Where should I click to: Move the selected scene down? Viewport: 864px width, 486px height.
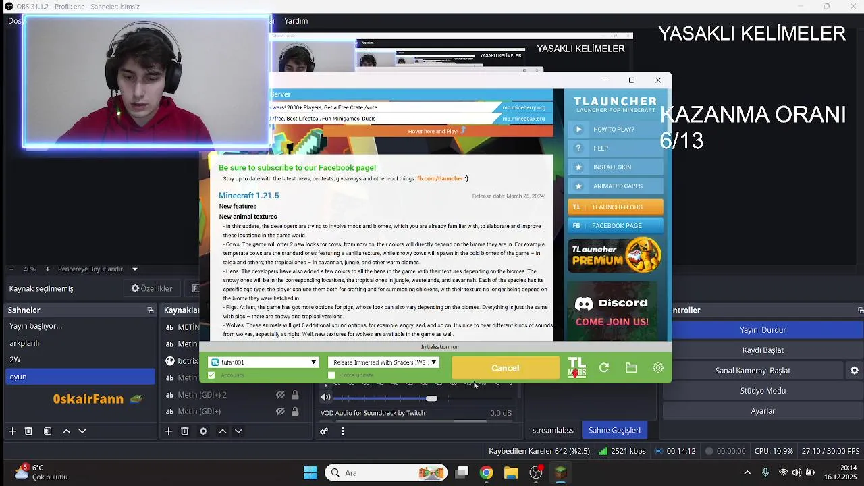pyautogui.click(x=82, y=431)
